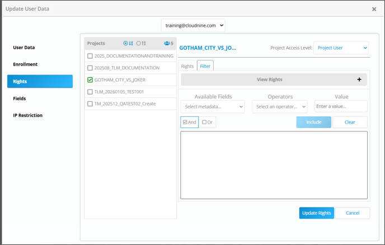The height and width of the screenshot is (245, 385).
Task: Toggle the And condition checkbox
Action: 186,122
